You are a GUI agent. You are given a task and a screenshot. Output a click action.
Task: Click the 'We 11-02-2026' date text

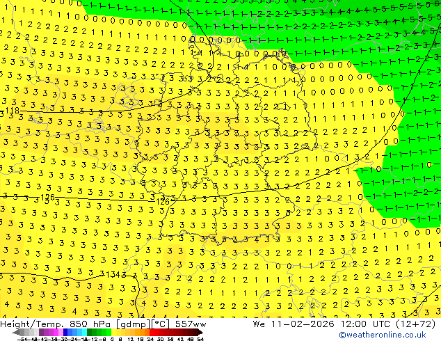pyautogui.click(x=294, y=324)
